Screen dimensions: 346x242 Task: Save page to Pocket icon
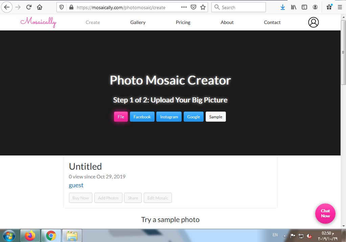tap(193, 7)
